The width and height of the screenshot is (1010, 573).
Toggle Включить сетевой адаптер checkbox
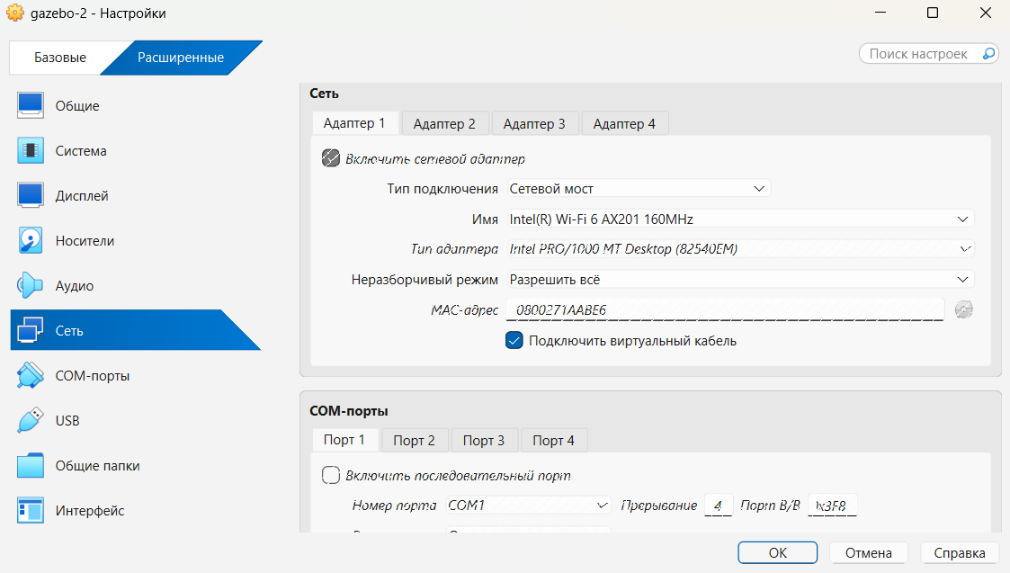coord(330,158)
